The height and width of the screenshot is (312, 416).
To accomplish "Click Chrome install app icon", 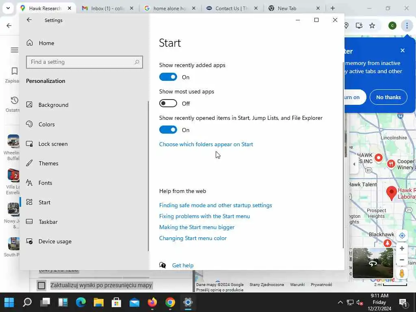I will [x=359, y=26].
